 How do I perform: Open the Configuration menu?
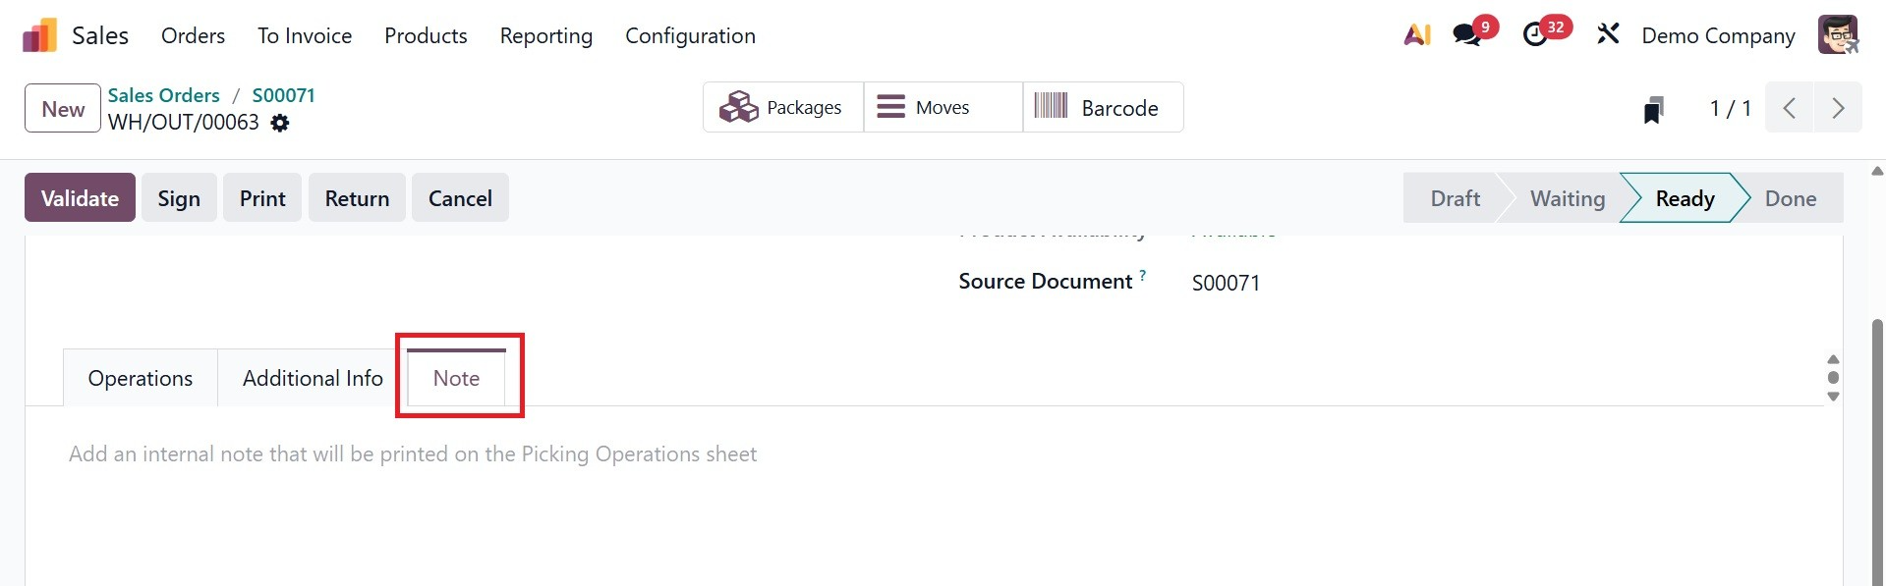point(690,36)
